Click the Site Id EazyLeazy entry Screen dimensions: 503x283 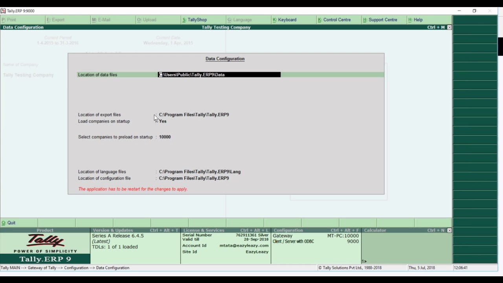point(225,252)
